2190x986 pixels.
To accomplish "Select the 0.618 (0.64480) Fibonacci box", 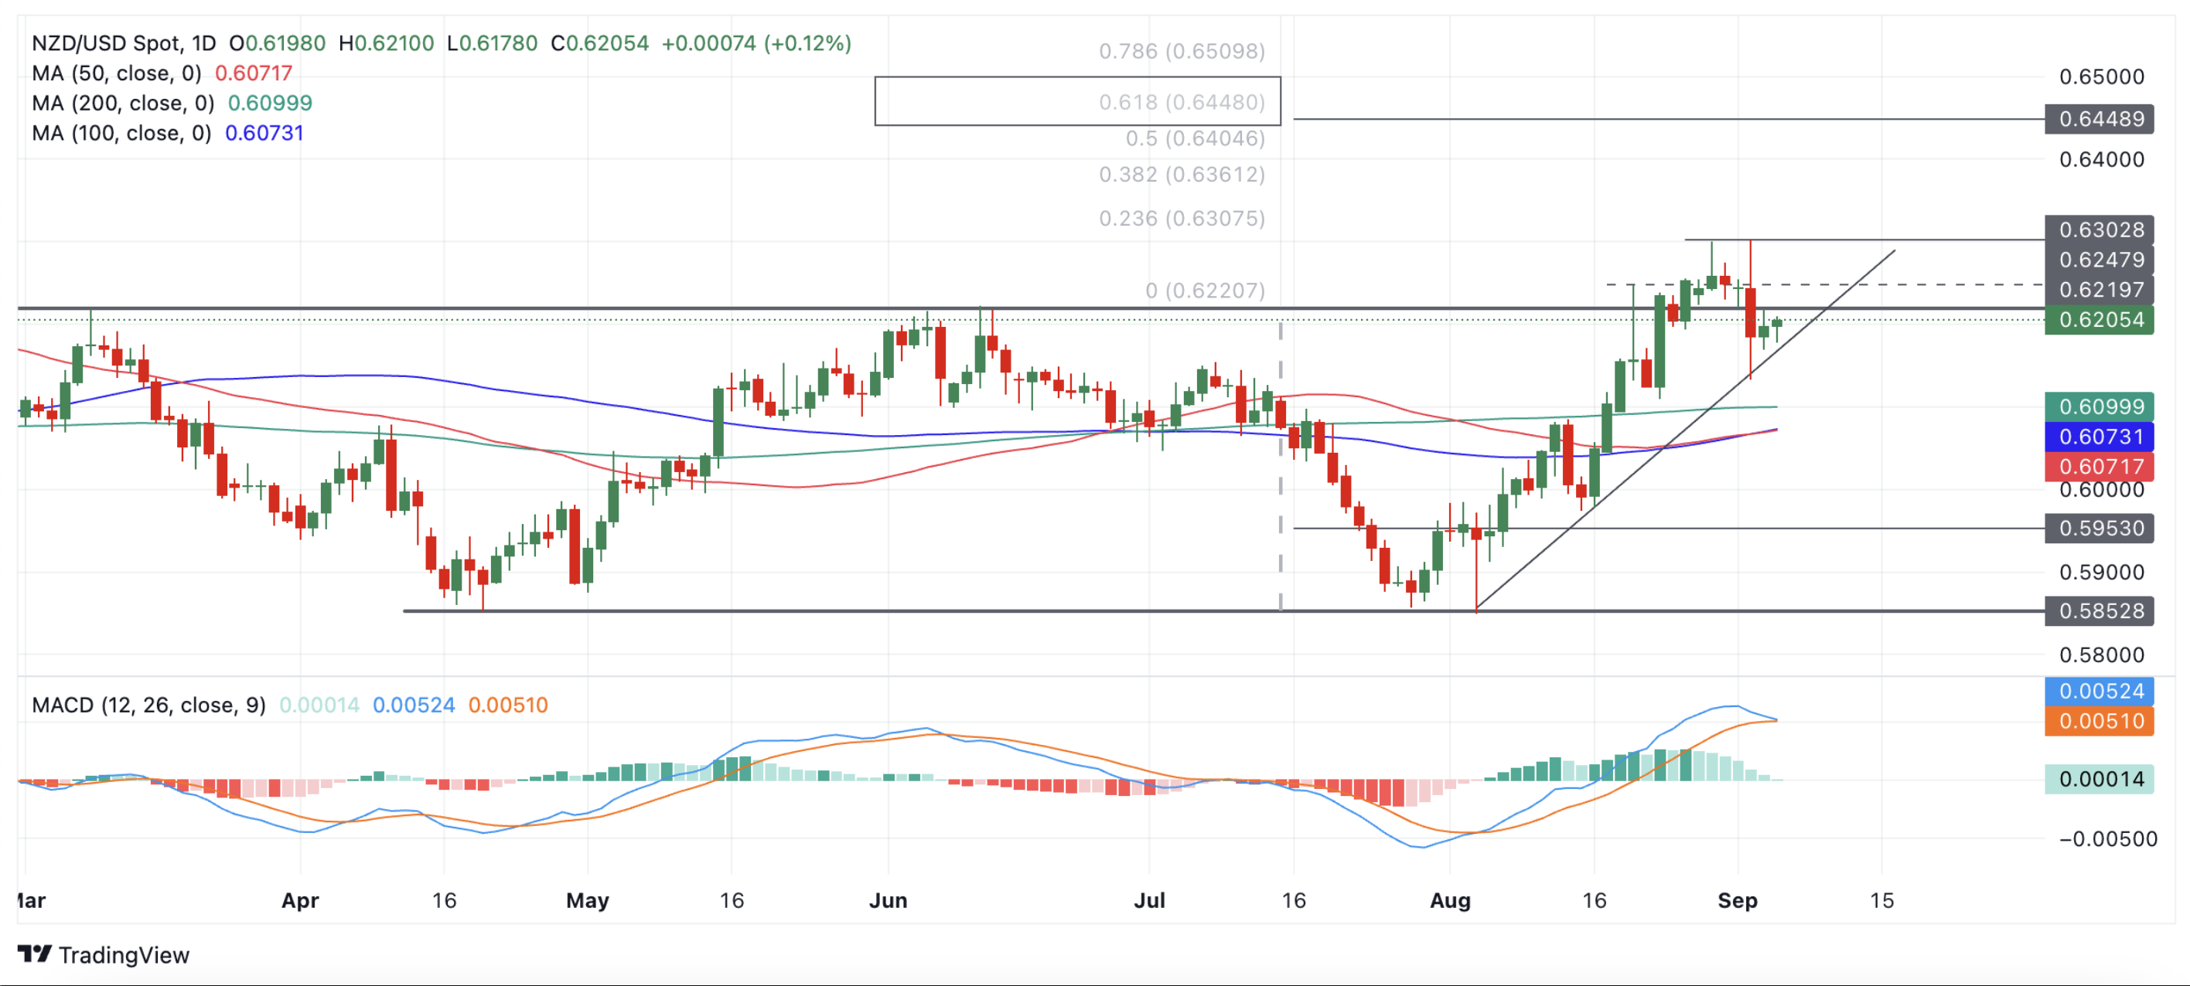I will 1077,101.
